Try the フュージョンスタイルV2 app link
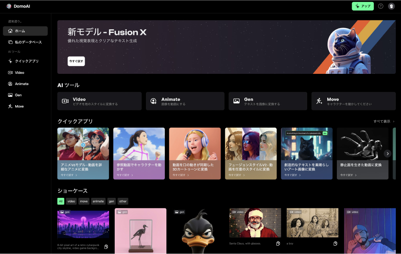Screen dimensions: 401x254 [237, 175]
